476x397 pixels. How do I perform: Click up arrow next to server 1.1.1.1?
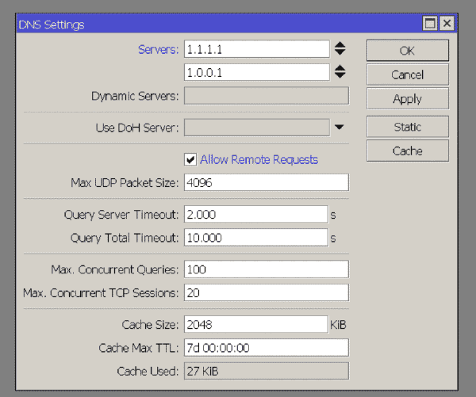pos(340,44)
